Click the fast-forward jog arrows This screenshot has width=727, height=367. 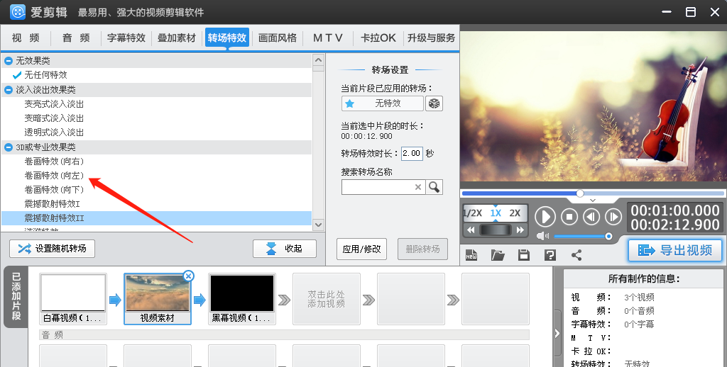point(520,230)
